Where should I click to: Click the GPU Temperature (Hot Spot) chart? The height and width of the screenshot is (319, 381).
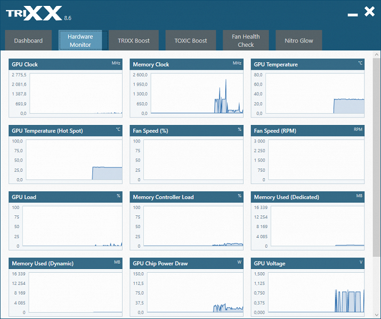pos(74,159)
